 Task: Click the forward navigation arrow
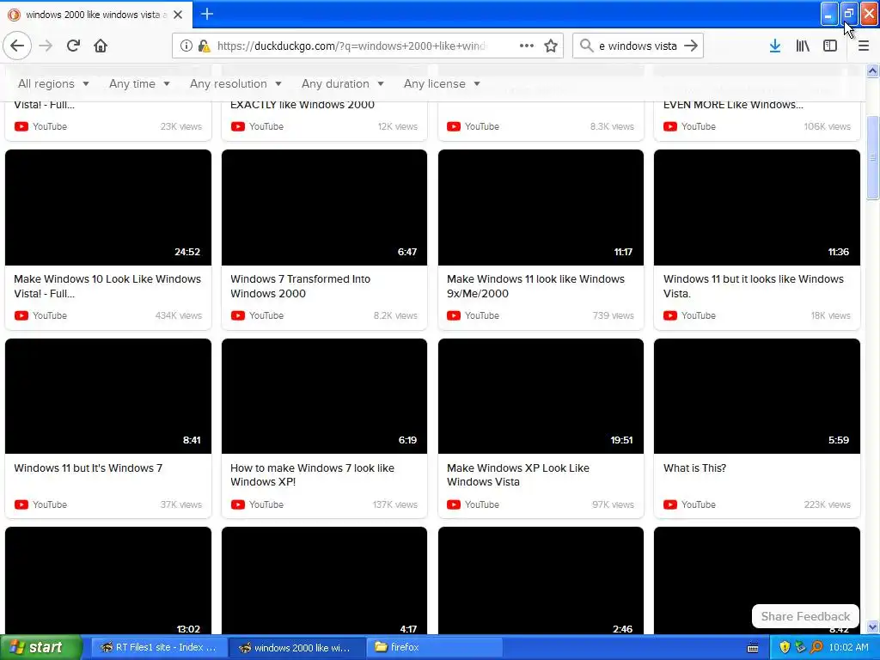[x=46, y=46]
